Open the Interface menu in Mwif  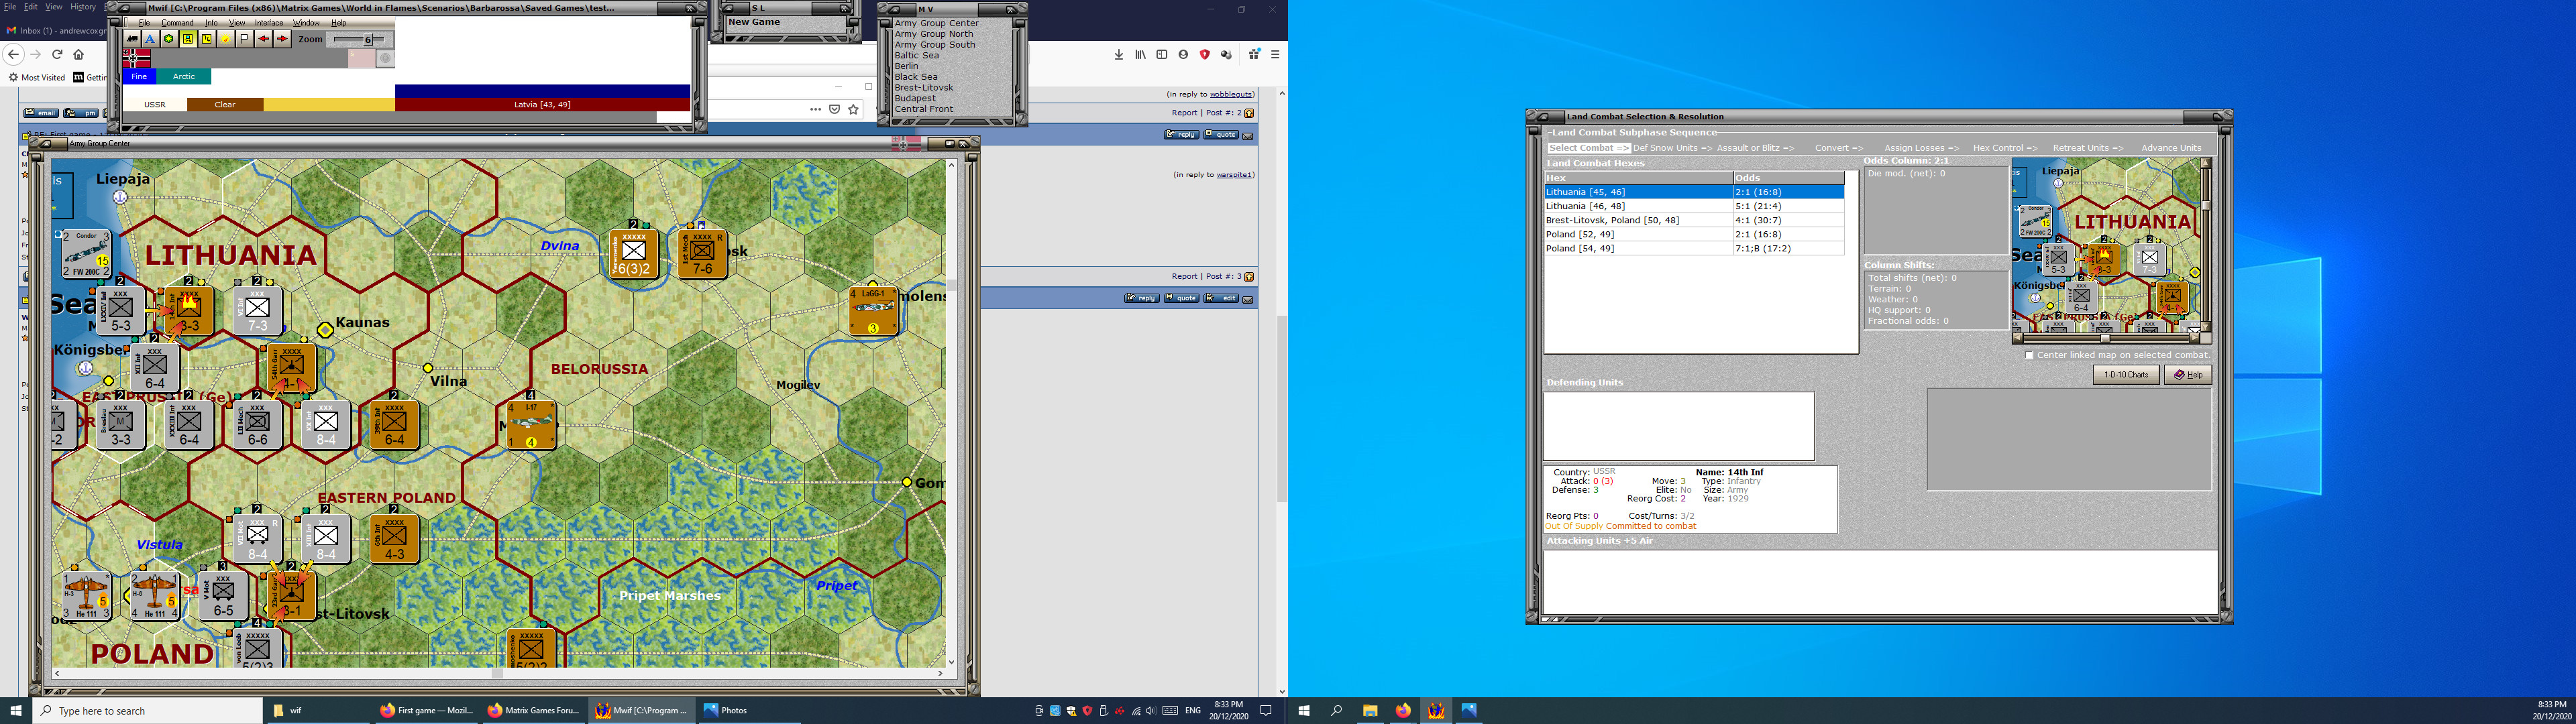268,22
